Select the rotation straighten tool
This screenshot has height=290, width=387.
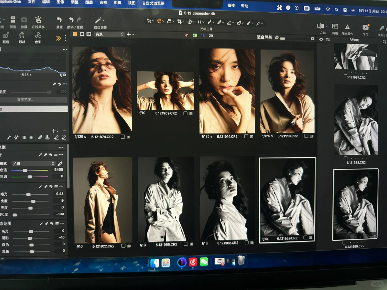tap(189, 21)
